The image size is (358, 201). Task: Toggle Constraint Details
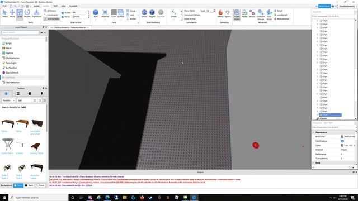(x=190, y=15)
